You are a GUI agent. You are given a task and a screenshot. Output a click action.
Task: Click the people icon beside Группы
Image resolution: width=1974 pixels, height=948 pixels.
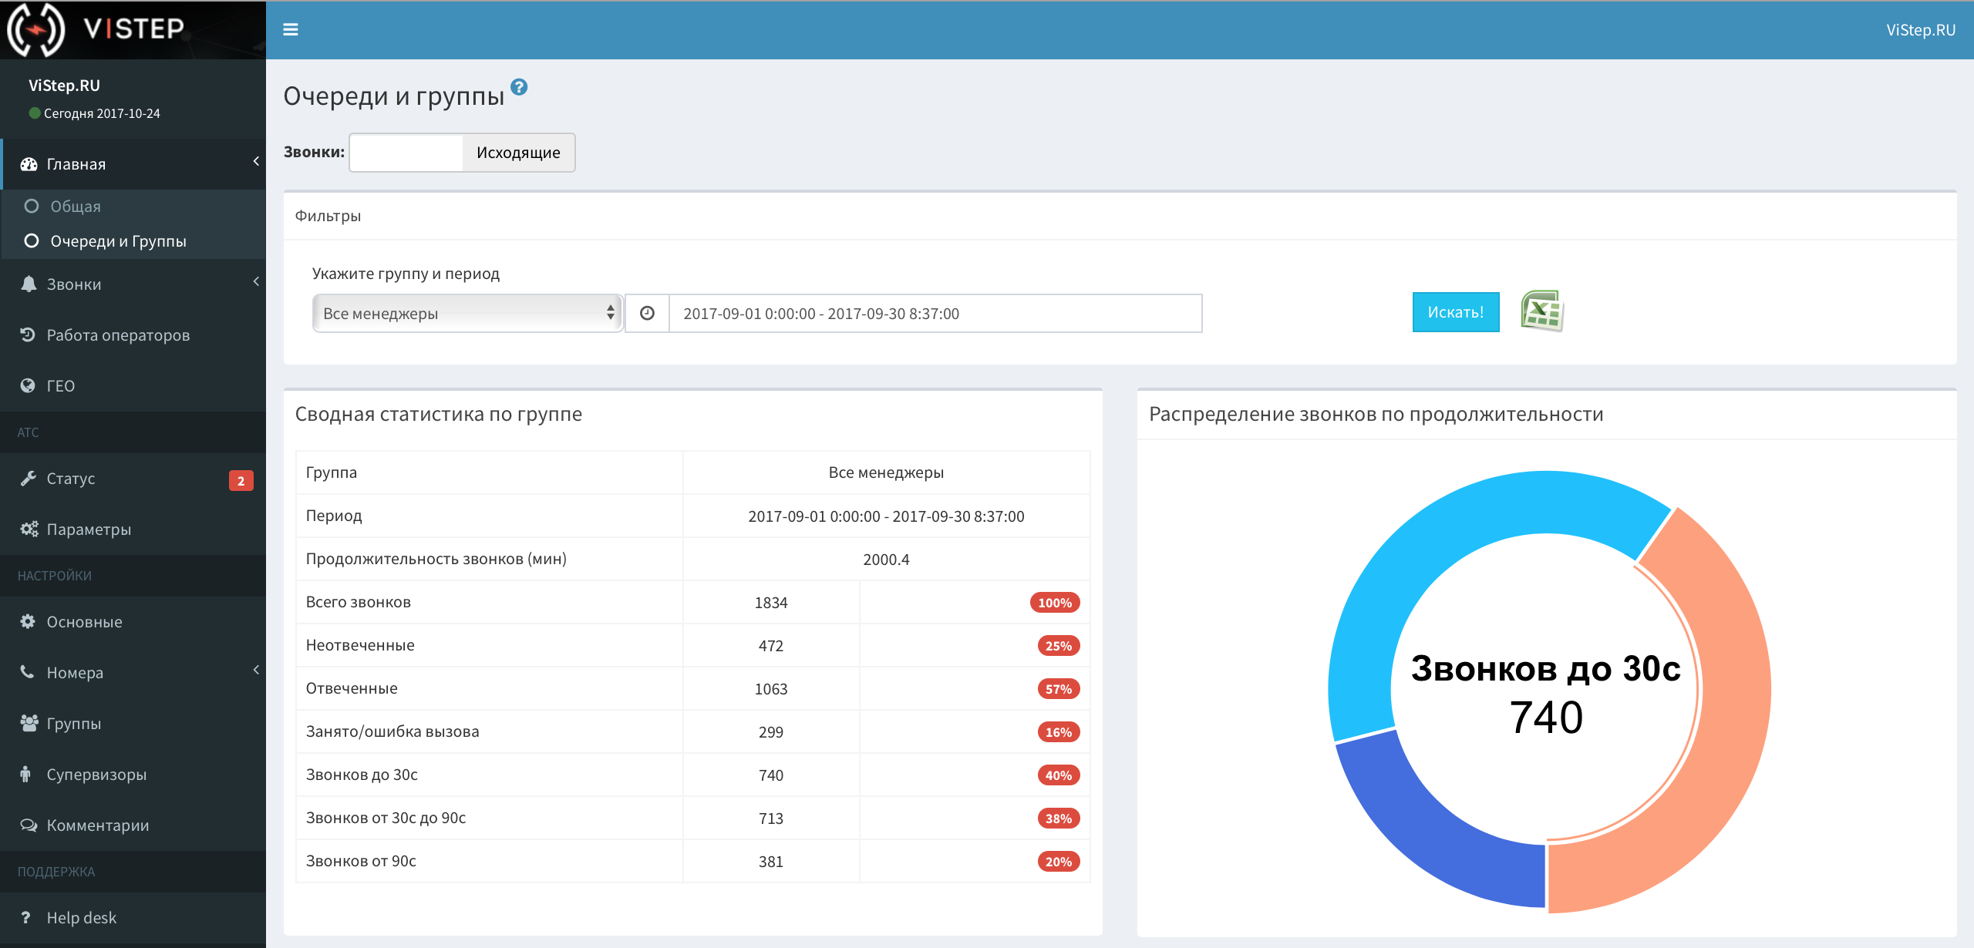[29, 723]
